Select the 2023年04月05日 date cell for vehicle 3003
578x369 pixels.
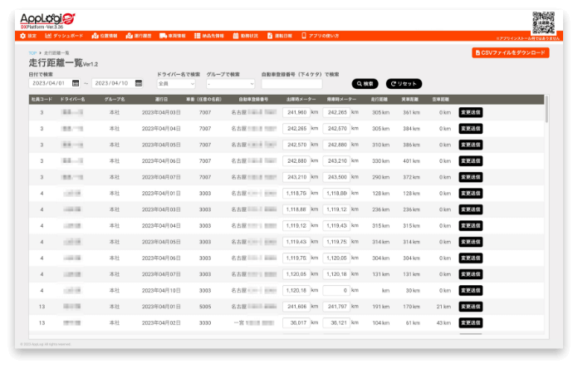click(161, 242)
